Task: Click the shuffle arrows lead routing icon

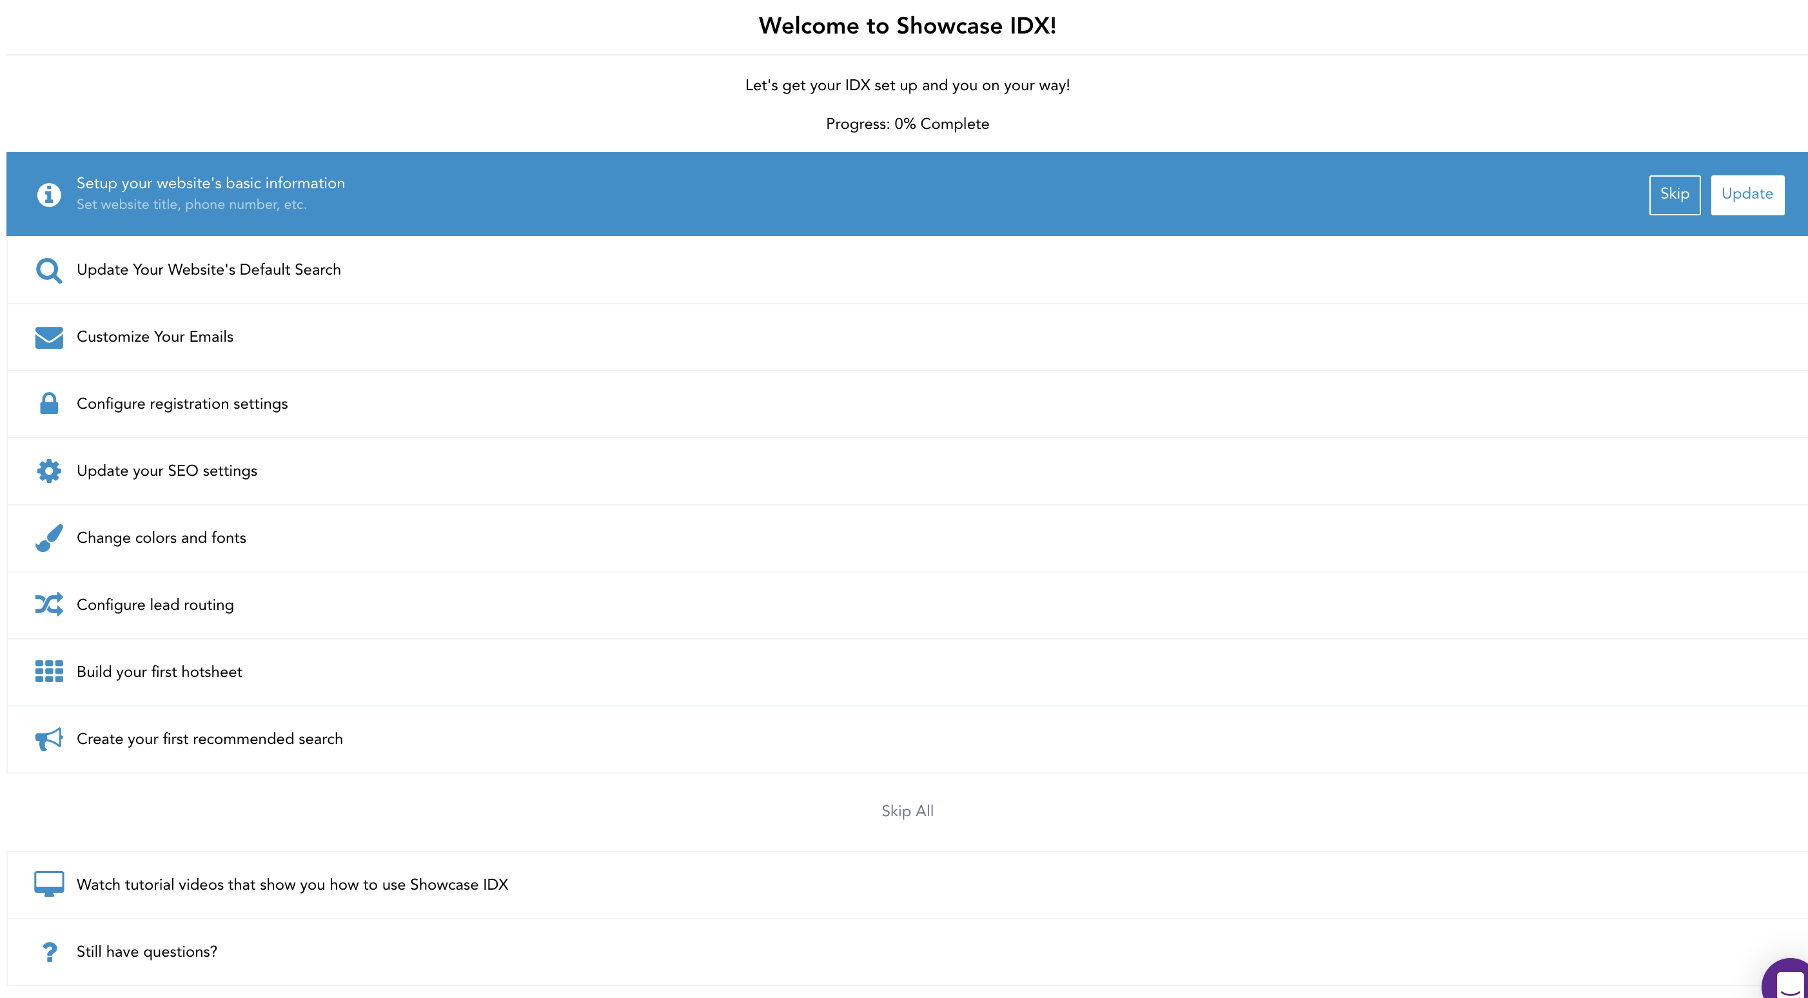Action: tap(48, 604)
